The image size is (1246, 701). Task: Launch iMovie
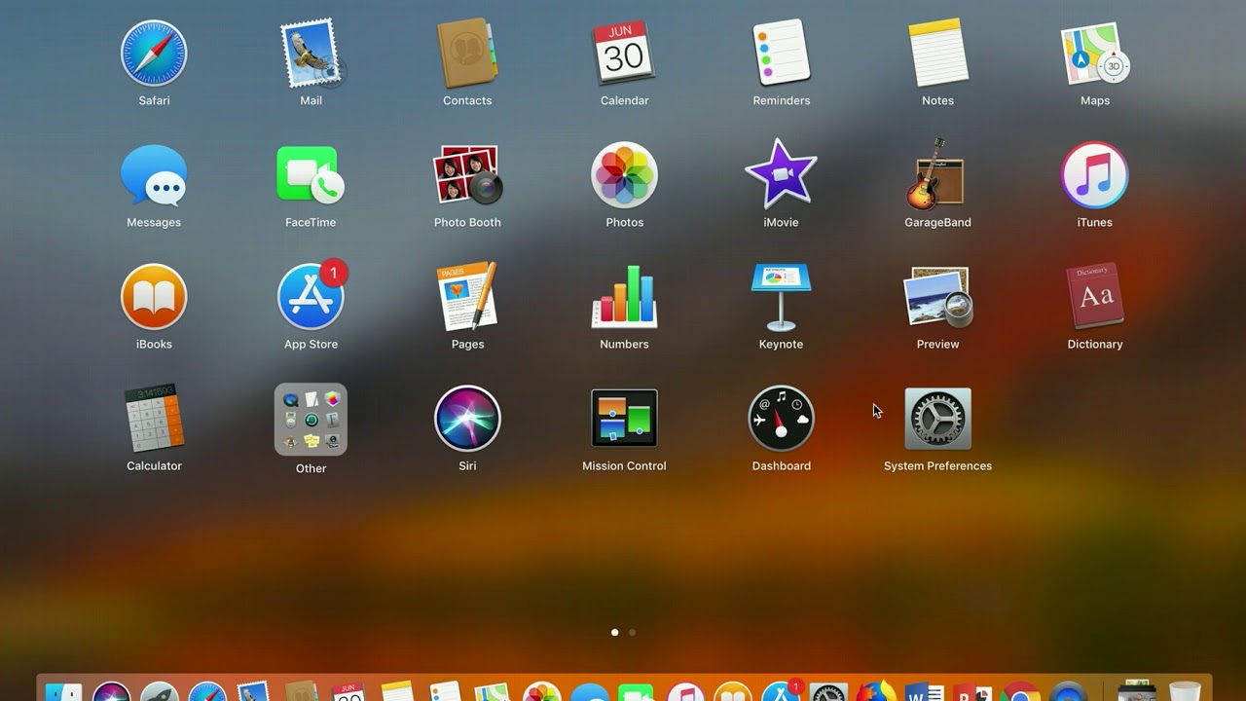click(781, 176)
